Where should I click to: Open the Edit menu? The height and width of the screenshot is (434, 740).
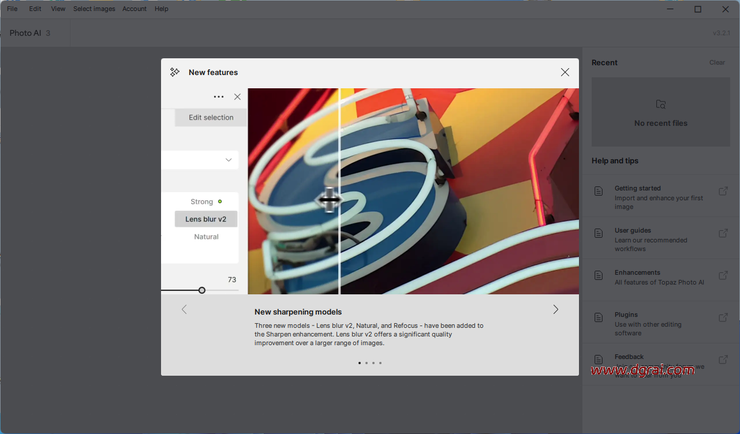pos(35,9)
